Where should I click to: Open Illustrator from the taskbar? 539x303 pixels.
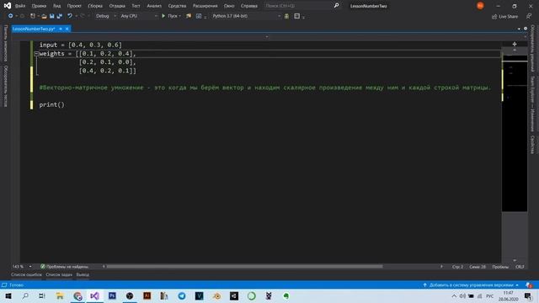[147, 295]
